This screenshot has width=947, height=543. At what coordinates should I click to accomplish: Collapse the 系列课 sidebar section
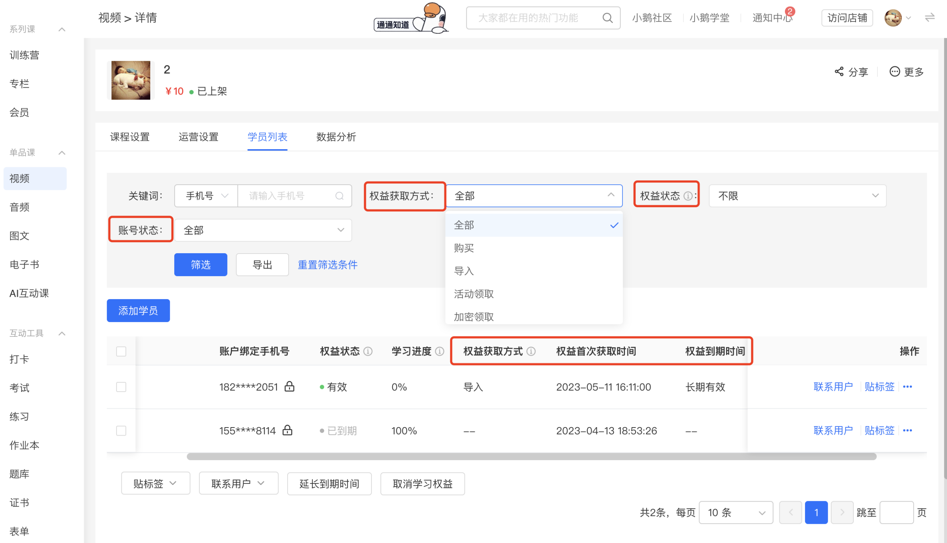(x=62, y=30)
